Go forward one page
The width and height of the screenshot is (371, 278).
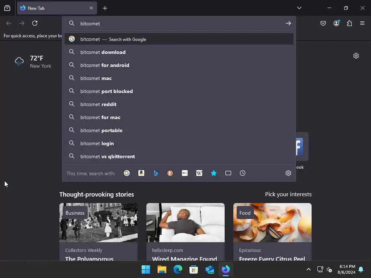[22, 23]
